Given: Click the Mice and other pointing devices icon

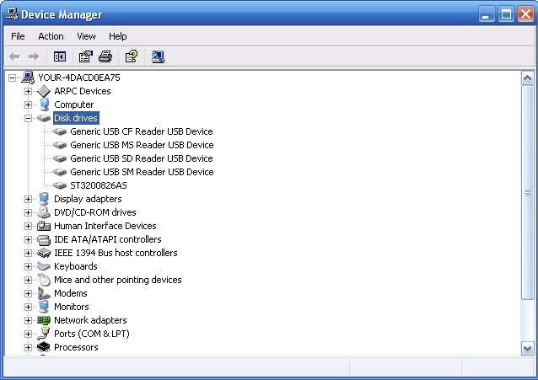Looking at the screenshot, I should click(44, 280).
